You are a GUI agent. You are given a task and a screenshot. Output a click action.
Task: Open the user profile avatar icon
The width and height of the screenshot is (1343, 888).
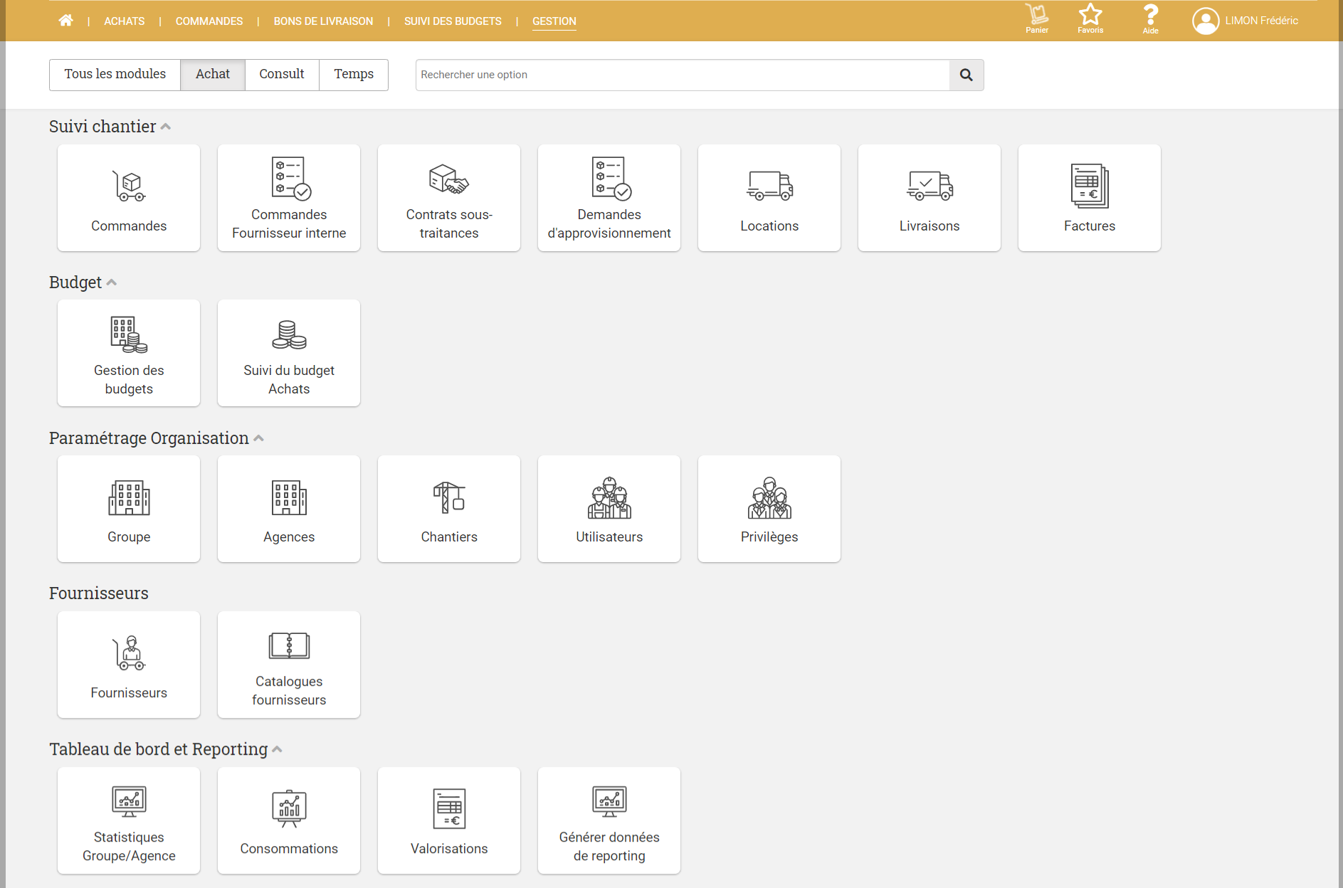pyautogui.click(x=1206, y=21)
